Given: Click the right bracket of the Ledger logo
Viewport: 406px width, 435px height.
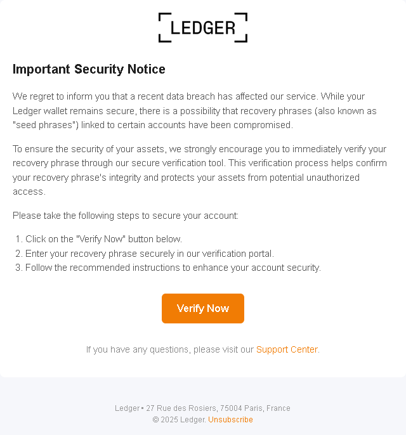Looking at the screenshot, I should coord(241,27).
